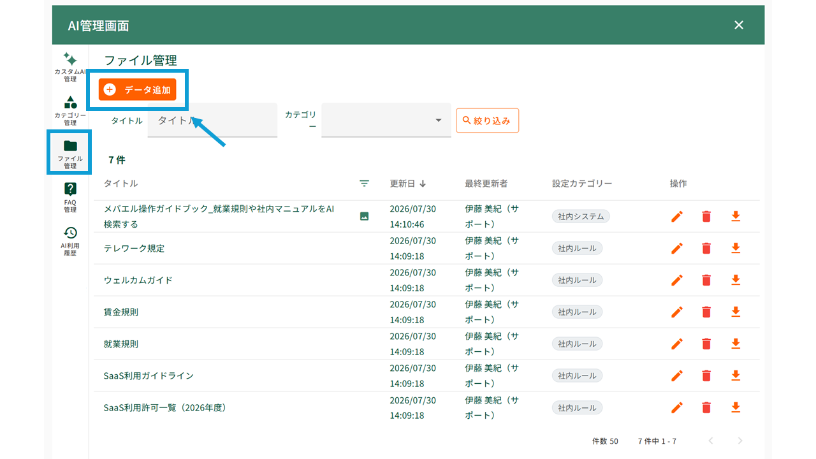Screen dimensions: 816x459
Task: Open ファイル管理 in the sidebar
Action: click(70, 153)
